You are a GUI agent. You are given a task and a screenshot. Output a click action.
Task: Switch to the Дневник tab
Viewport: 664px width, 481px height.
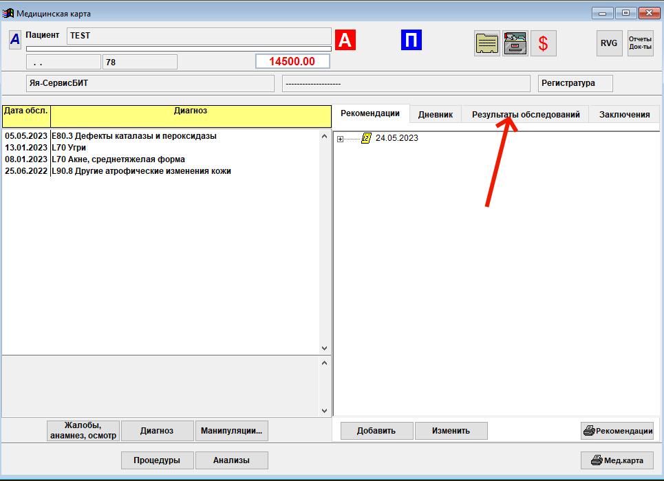pyautogui.click(x=435, y=115)
